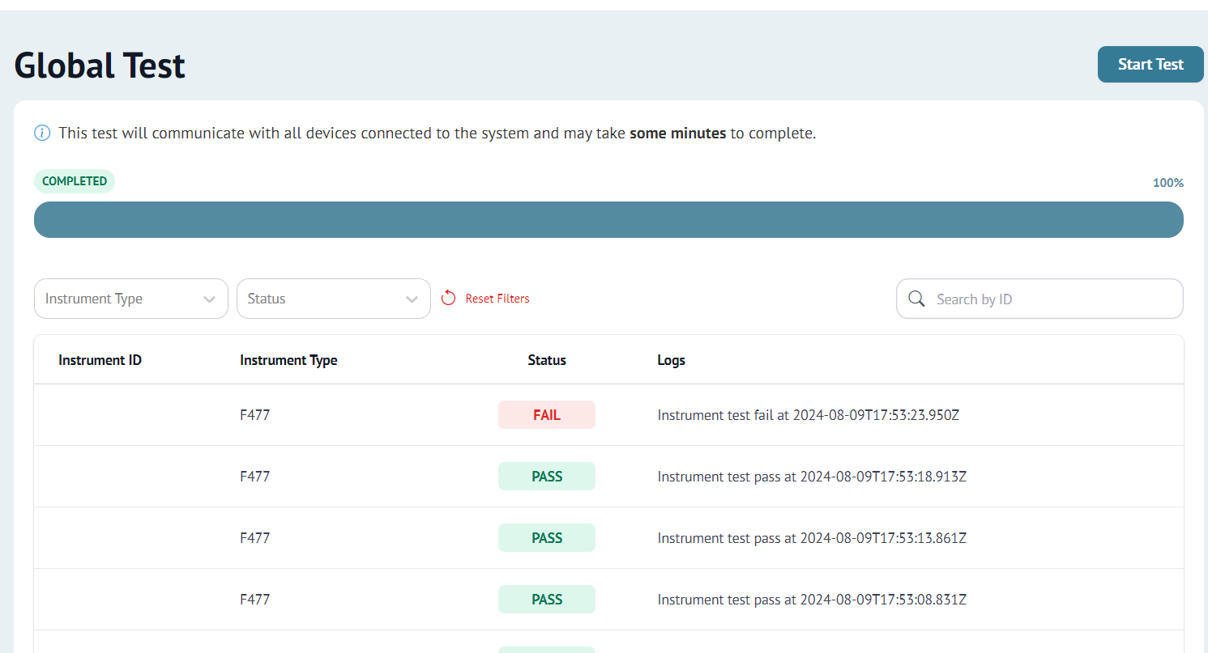
Task: Expand the Status filter dropdown
Action: tap(334, 299)
